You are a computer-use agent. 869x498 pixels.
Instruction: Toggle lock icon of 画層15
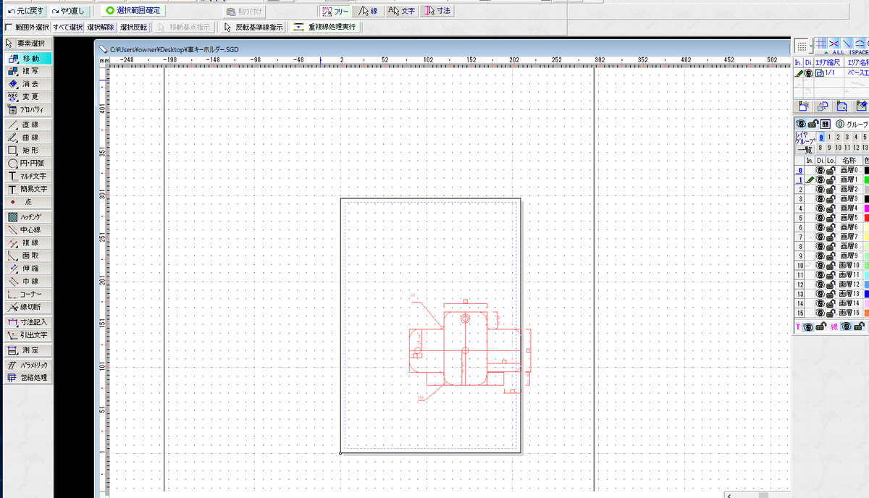pos(831,313)
